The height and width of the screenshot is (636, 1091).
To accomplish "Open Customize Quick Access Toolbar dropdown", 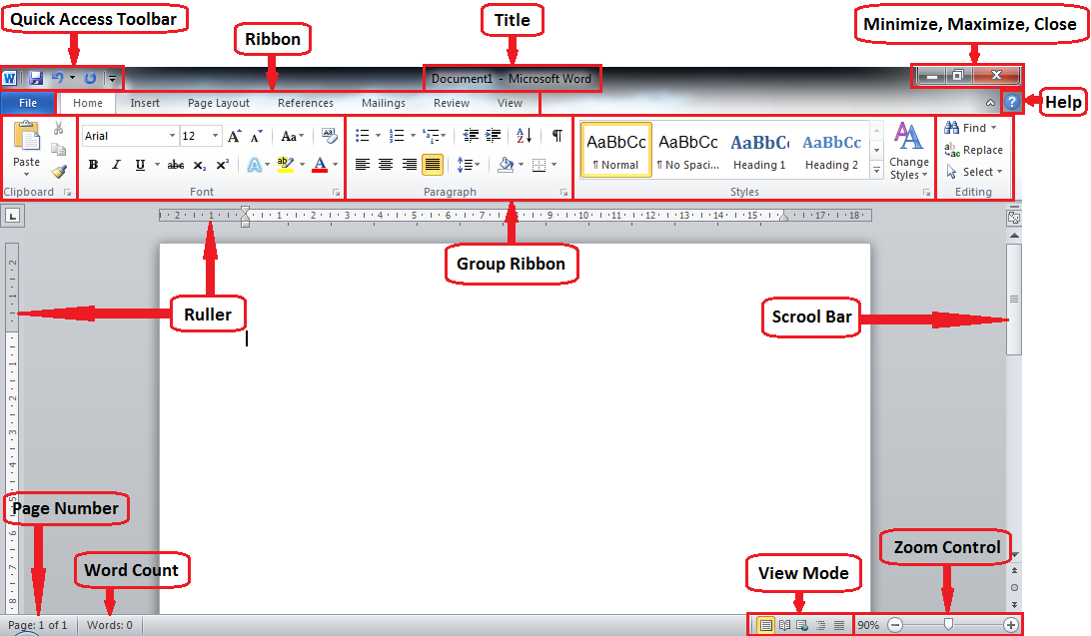I will coord(112,79).
